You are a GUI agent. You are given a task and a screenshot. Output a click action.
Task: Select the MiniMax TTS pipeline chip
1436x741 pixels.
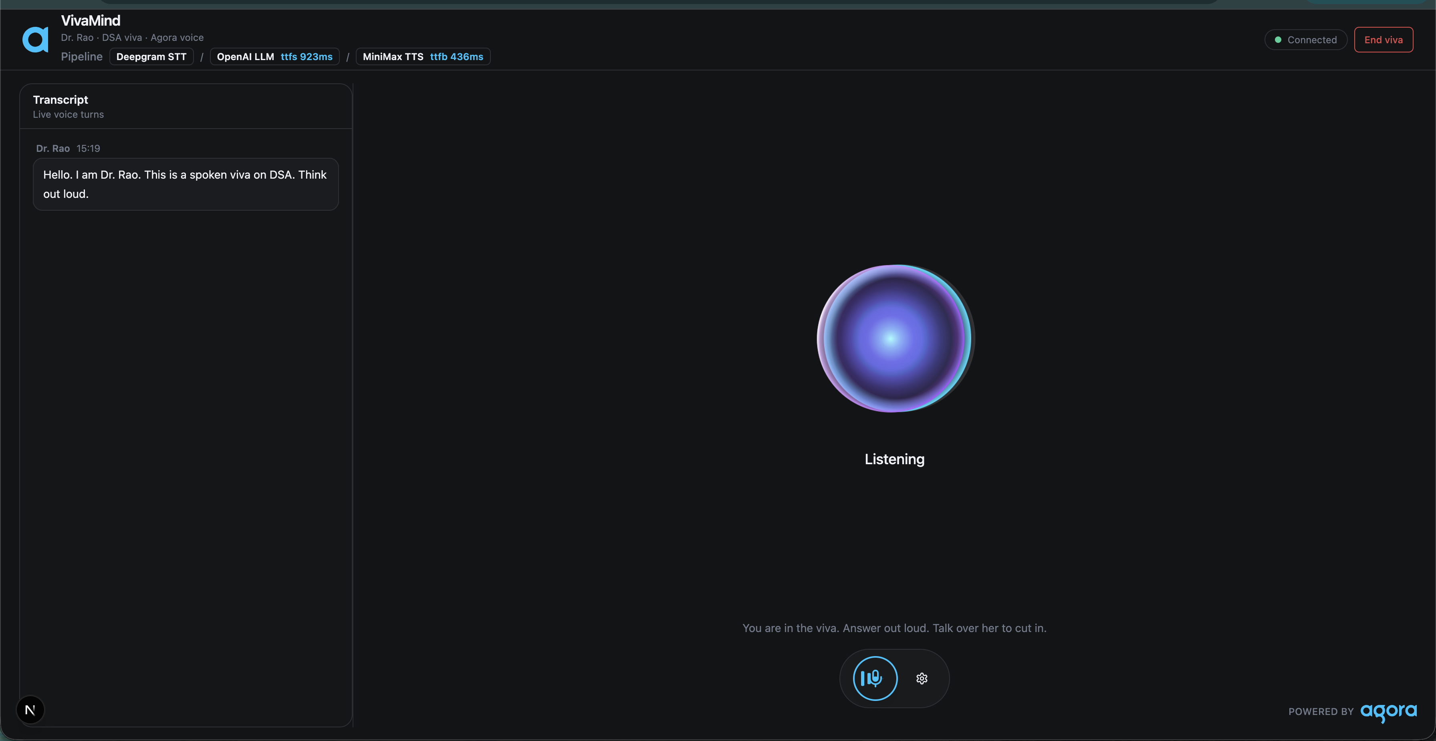(x=423, y=56)
